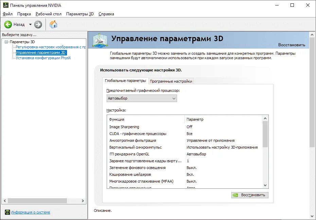Select Анизотропная фильтрация row
The width and height of the screenshot is (316, 220).
(185, 140)
